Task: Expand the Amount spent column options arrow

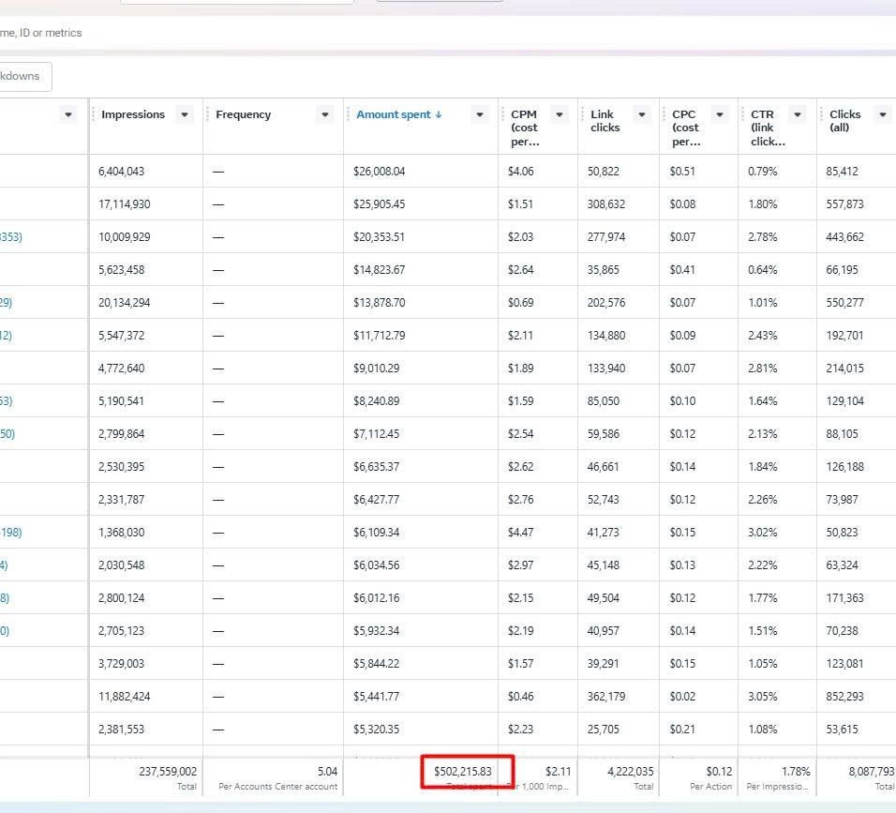Action: click(480, 114)
